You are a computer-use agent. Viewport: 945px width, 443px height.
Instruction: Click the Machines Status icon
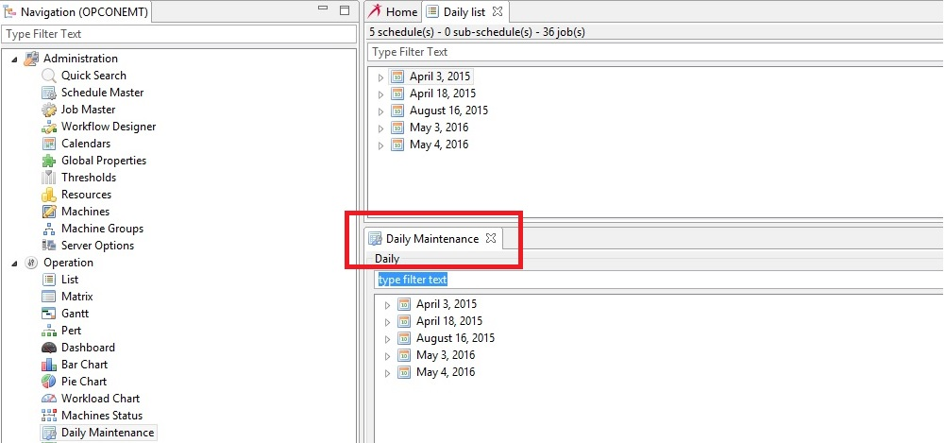click(x=49, y=416)
